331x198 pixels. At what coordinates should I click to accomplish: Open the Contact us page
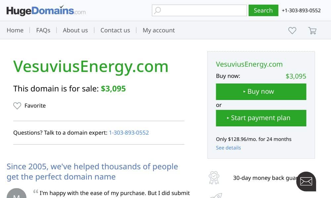coord(115,30)
